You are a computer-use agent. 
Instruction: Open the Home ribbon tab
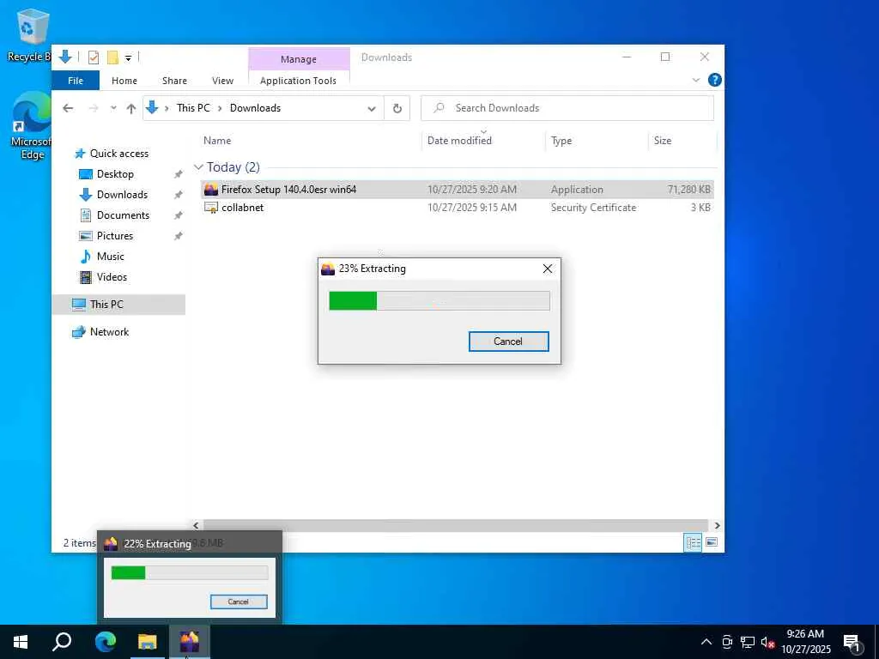(x=124, y=81)
